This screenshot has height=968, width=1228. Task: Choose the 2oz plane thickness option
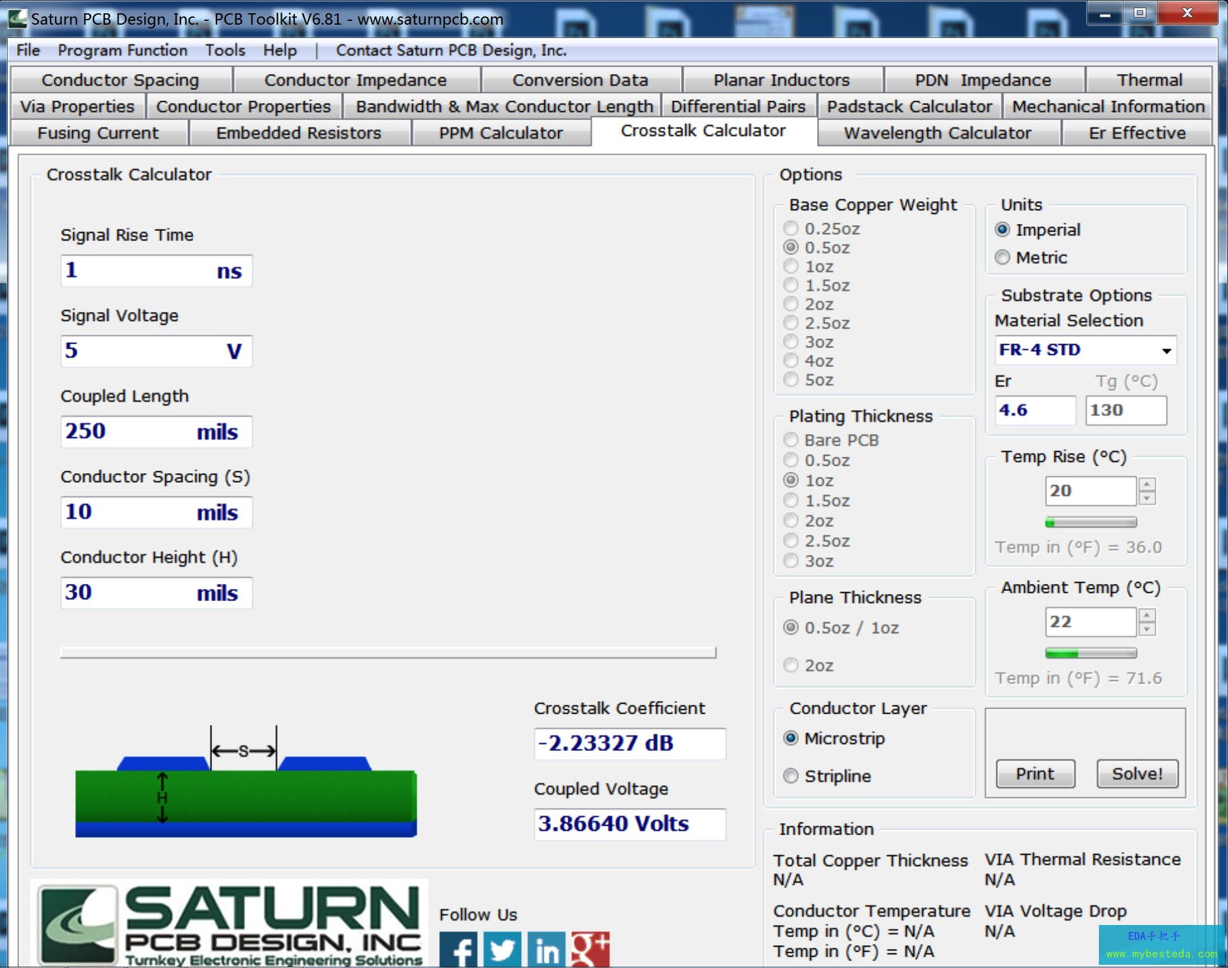tap(791, 665)
